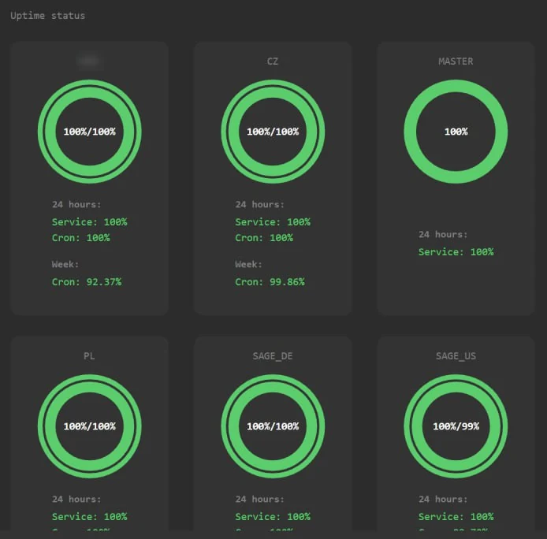Select the SAGE_US card title
Image resolution: width=547 pixels, height=539 pixels.
coord(456,356)
